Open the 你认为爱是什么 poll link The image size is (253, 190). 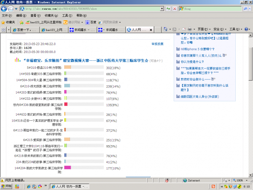(x=192, y=62)
